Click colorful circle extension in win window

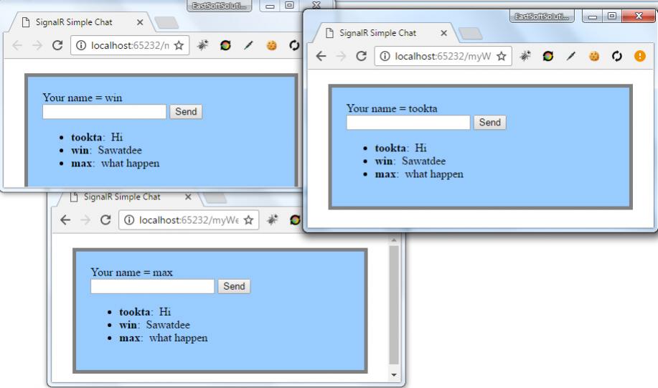[225, 45]
